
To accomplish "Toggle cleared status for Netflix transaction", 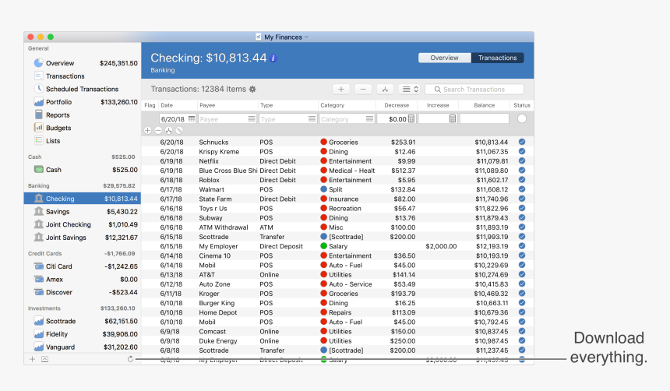I will tap(521, 161).
